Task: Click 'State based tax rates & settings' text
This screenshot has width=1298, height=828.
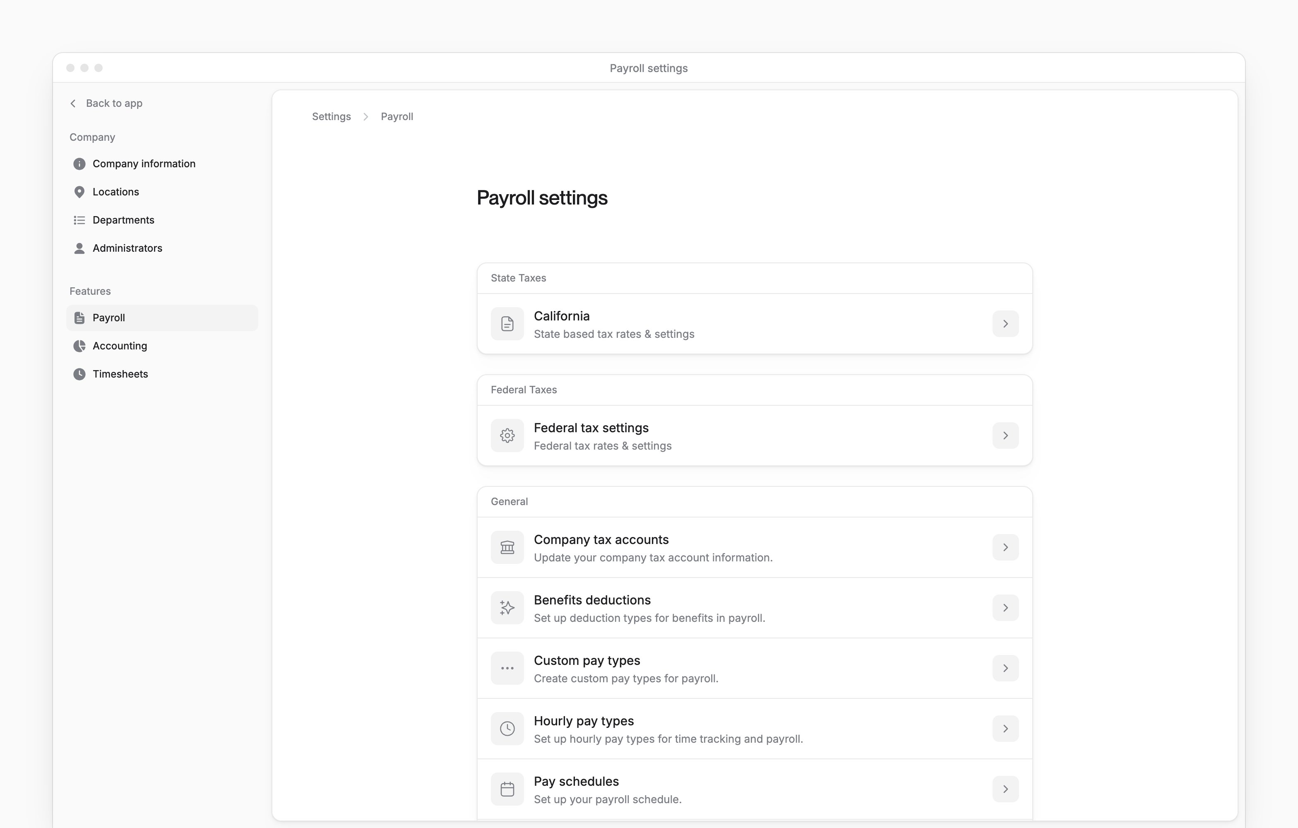Action: [x=614, y=334]
